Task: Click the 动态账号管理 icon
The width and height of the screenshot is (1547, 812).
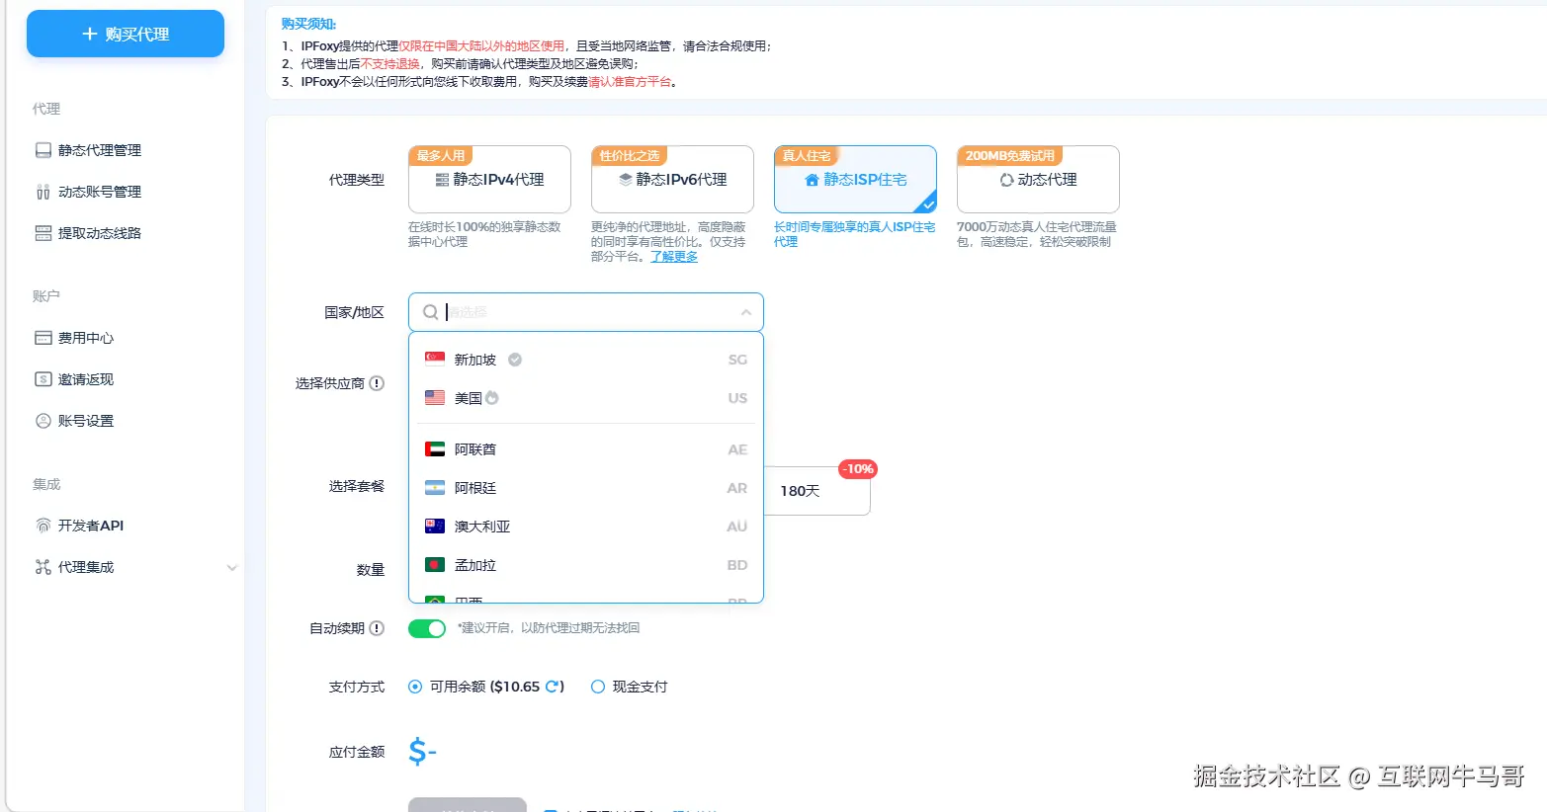Action: 43,192
